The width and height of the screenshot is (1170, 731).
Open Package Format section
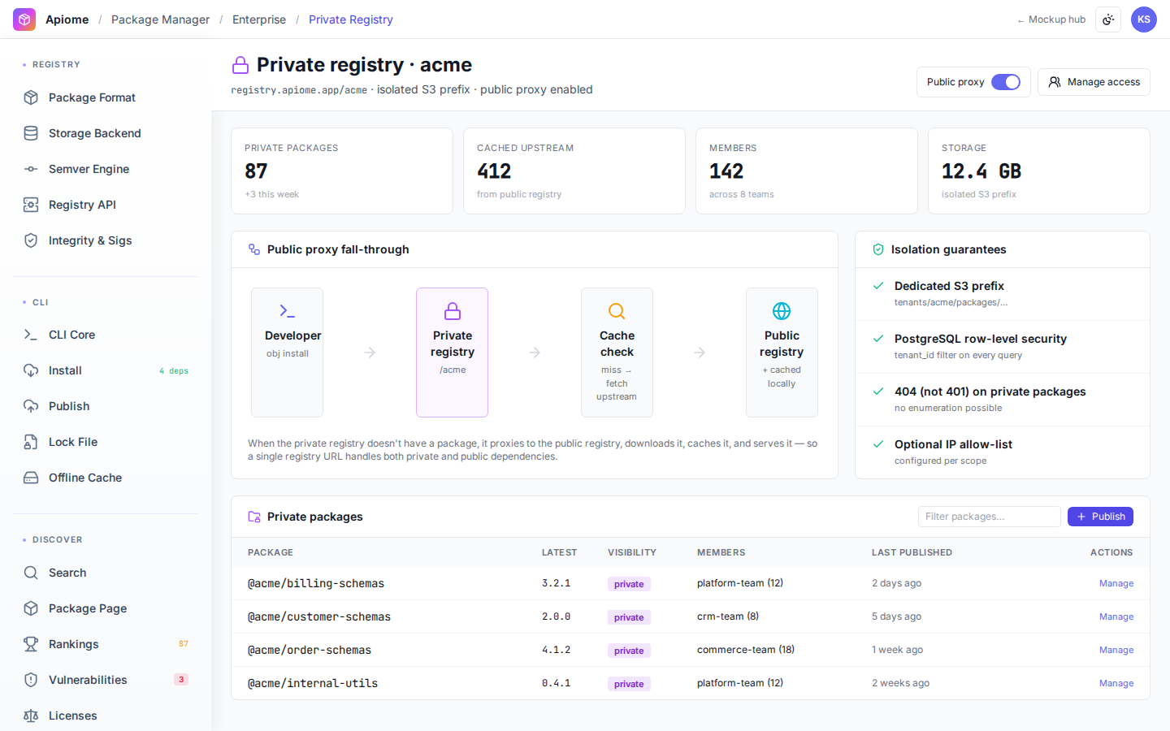point(106,97)
